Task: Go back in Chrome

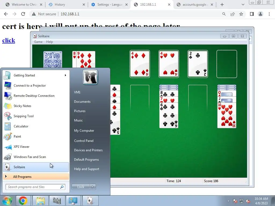Action: click(x=6, y=14)
